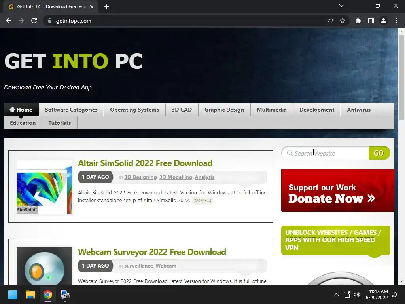Click the browser forward arrow
The image size is (405, 304).
click(21, 21)
